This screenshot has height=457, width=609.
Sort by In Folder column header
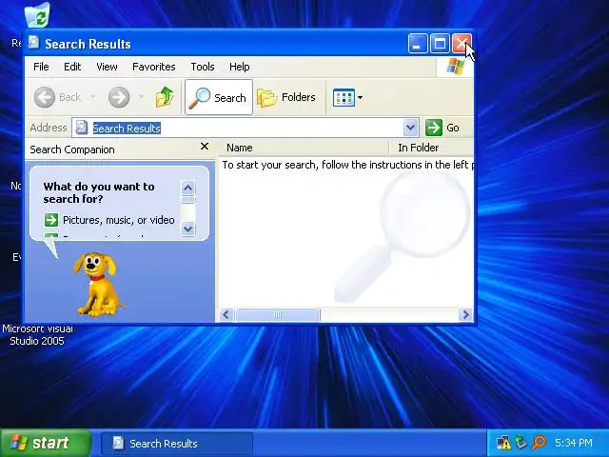431,148
